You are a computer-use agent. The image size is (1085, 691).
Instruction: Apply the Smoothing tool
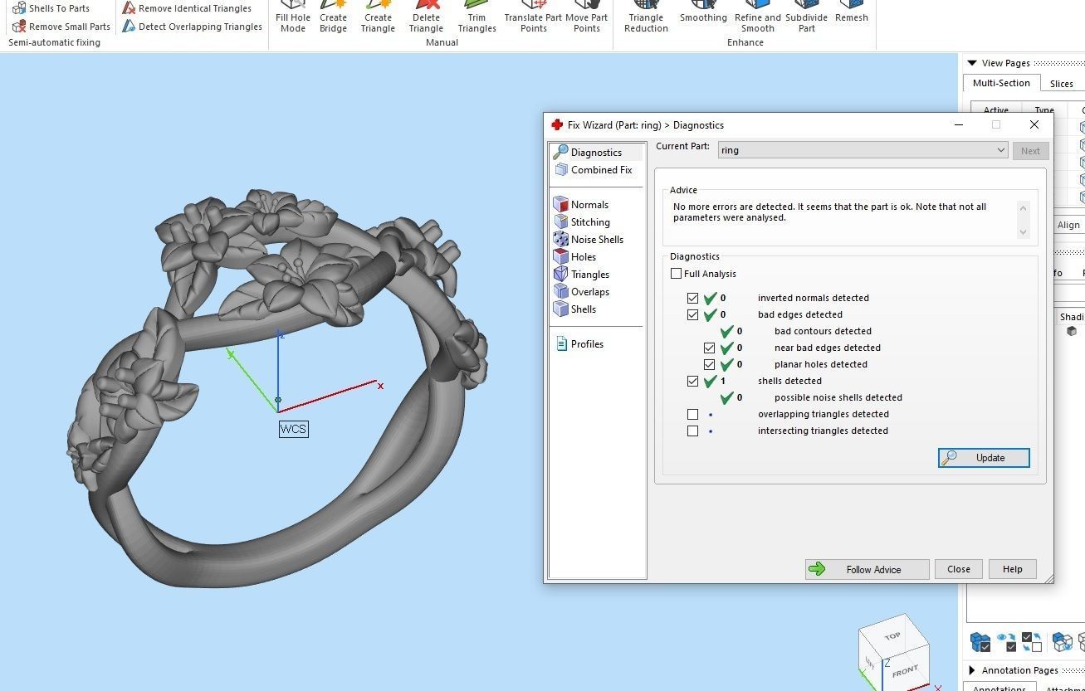[703, 12]
